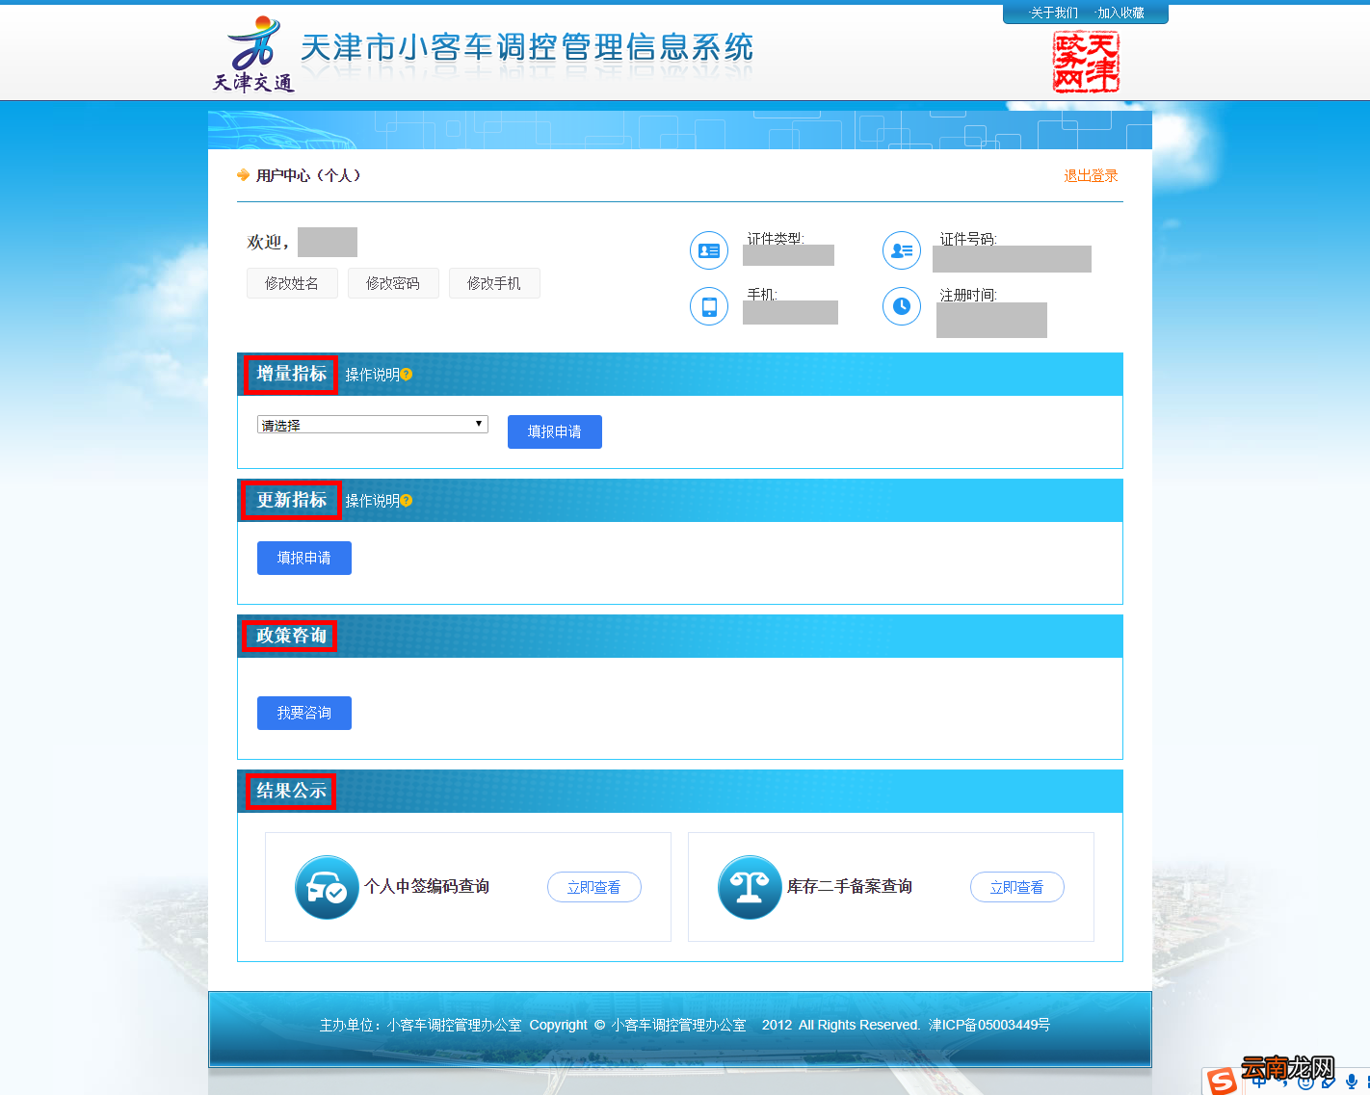The width and height of the screenshot is (1370, 1095).
Task: Click the 退出登录 link
Action: pyautogui.click(x=1090, y=175)
